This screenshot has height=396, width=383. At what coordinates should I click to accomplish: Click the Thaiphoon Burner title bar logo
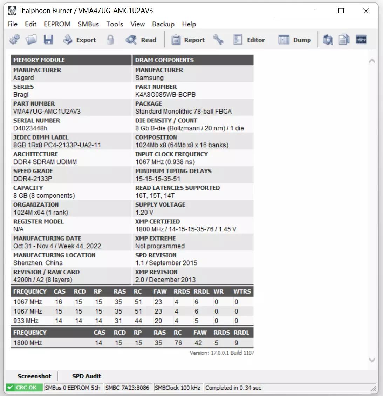pos(12,11)
